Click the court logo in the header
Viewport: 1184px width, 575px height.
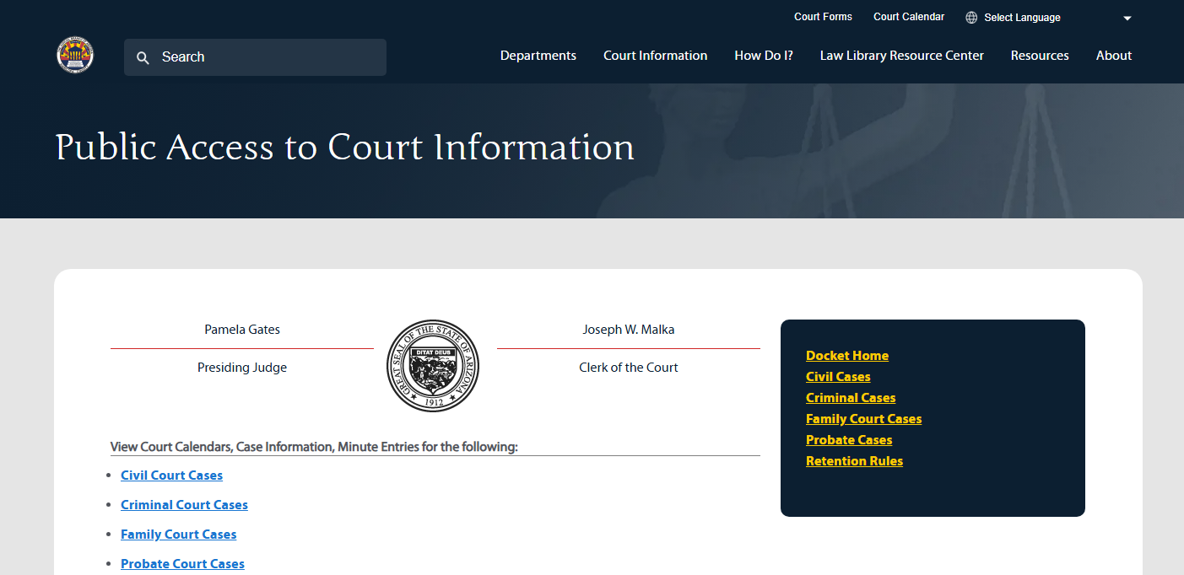coord(75,56)
